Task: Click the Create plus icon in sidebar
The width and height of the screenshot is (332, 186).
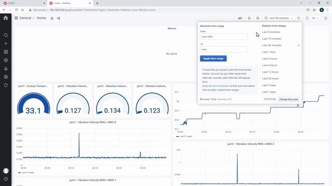Action: [6, 43]
